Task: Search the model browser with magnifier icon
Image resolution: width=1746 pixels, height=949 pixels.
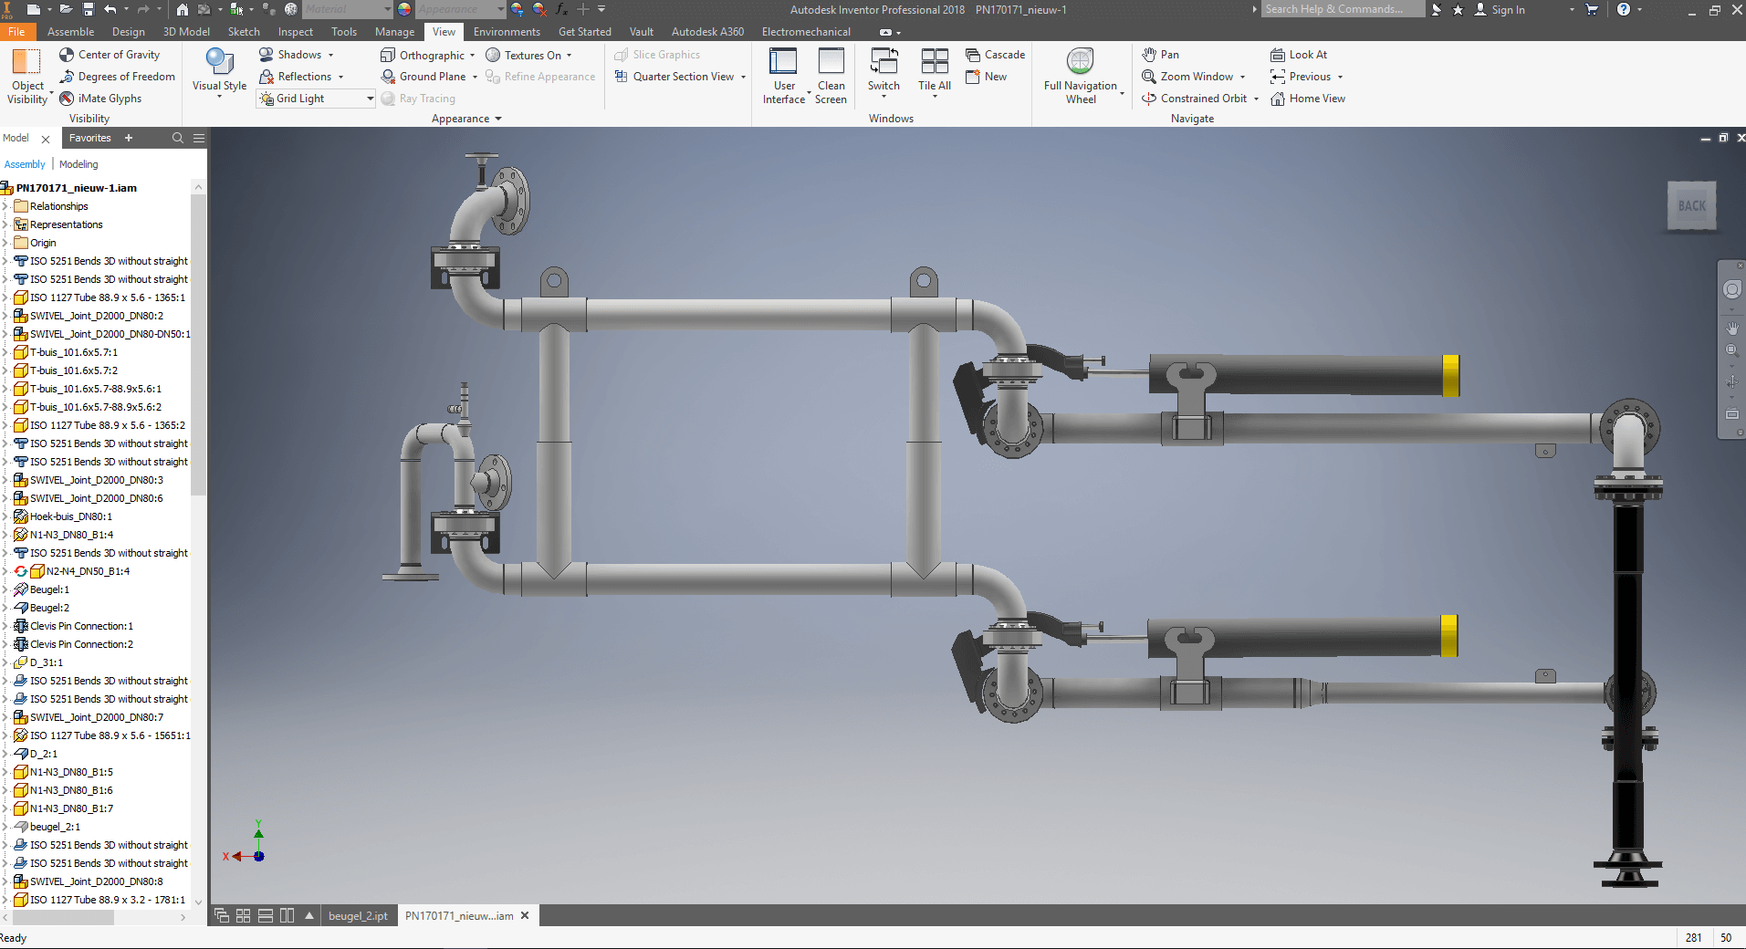Action: click(x=178, y=138)
